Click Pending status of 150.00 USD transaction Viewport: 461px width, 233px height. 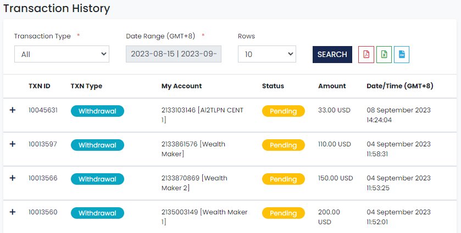283,179
